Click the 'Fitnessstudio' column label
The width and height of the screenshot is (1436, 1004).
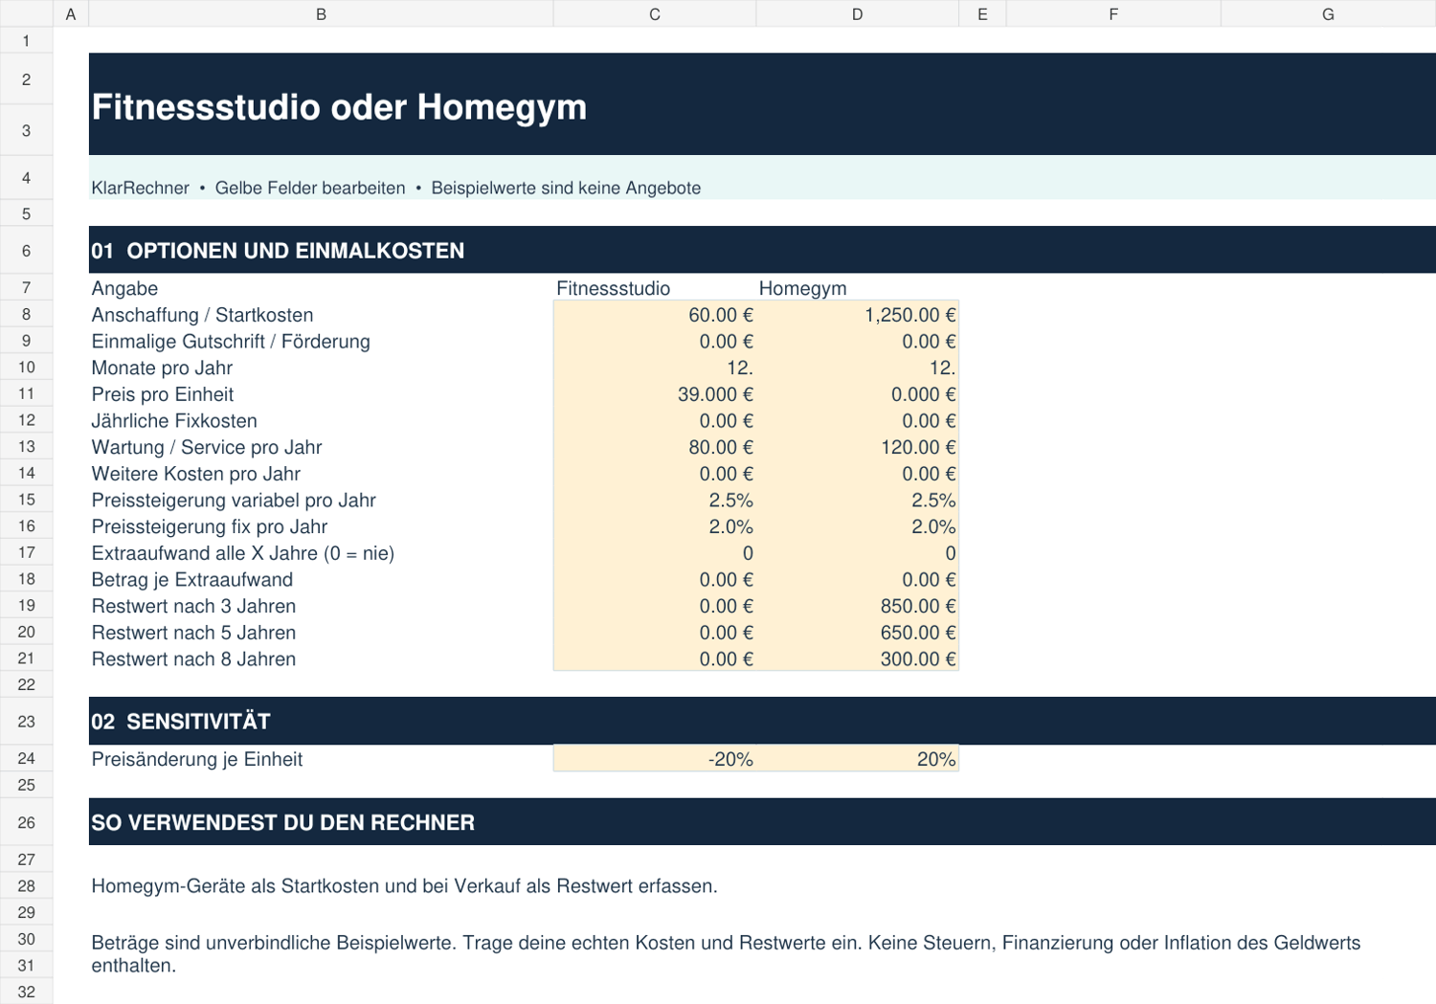pos(614,288)
